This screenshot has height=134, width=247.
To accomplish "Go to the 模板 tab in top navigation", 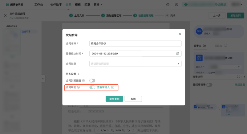I will pyautogui.click(x=78, y=5).
